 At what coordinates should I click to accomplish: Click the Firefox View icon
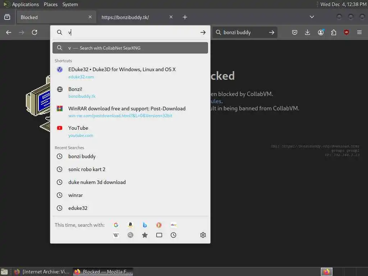pos(7,17)
